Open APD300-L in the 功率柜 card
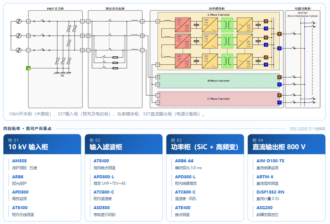Image resolution: width=330 pixels, height=224 pixels. click(x=185, y=177)
